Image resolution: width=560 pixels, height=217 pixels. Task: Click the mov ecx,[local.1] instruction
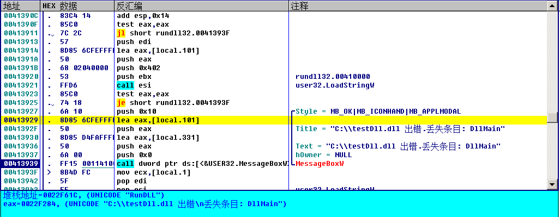click(154, 172)
